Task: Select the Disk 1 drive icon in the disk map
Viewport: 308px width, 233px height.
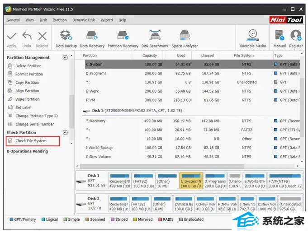Action: click(81, 182)
